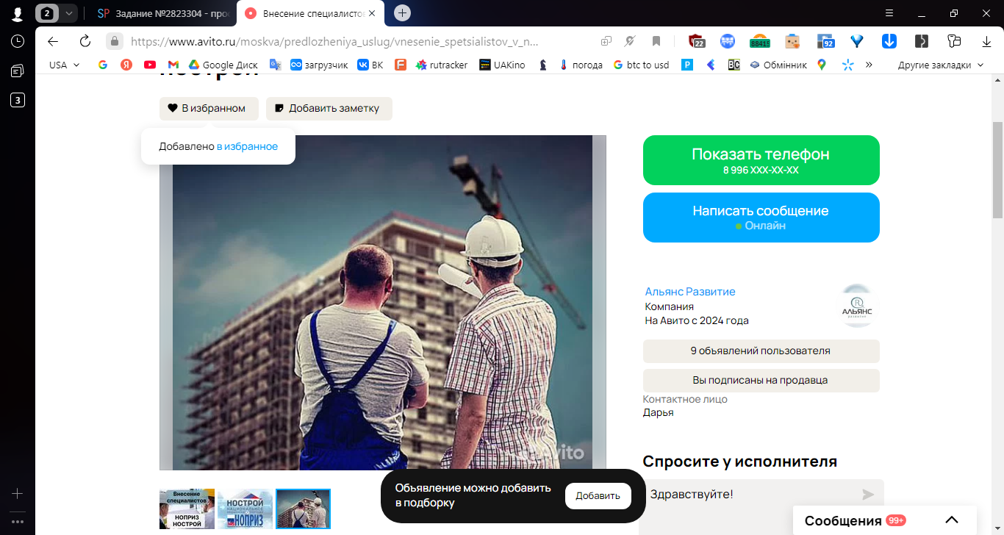Open the UAKino bookmark
Viewport: 1004px width, 535px height.
click(x=503, y=65)
